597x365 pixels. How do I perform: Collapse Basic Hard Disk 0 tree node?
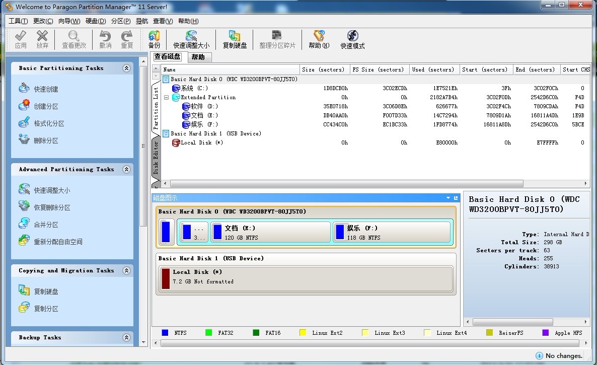pos(166,80)
